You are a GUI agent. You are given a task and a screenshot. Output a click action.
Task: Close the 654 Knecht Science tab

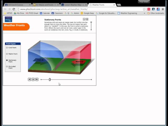click(30, 5)
